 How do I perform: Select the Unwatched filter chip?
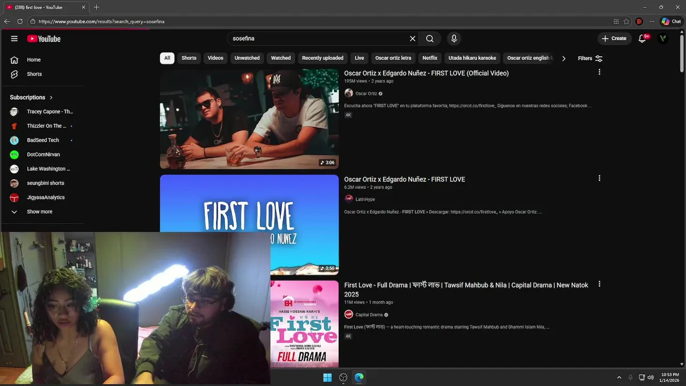(247, 58)
